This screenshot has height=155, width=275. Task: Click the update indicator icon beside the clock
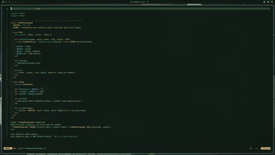(x=147, y=2)
